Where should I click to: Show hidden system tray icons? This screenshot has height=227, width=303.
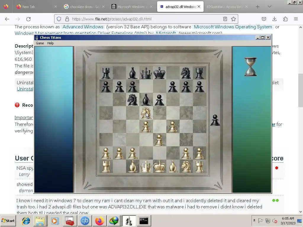pyautogui.click(x=254, y=220)
